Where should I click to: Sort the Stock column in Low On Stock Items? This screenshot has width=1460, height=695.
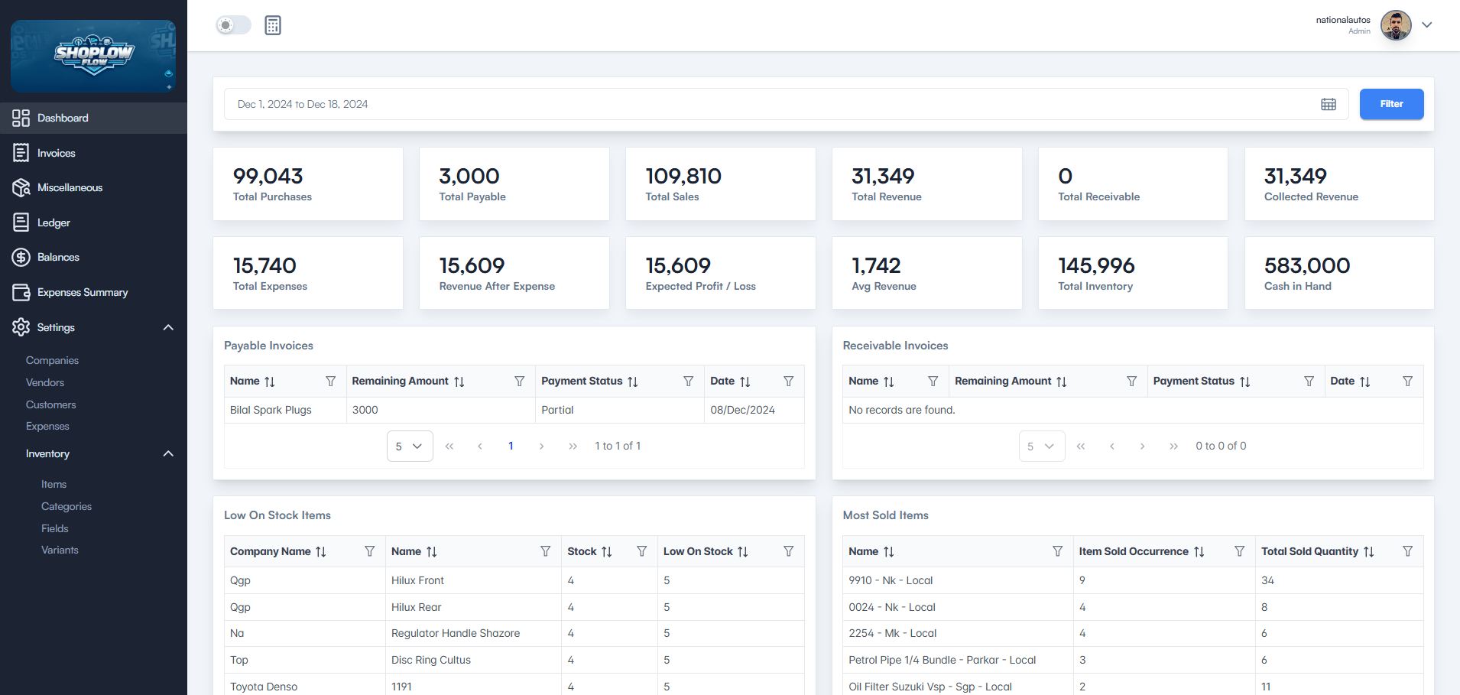tap(608, 551)
